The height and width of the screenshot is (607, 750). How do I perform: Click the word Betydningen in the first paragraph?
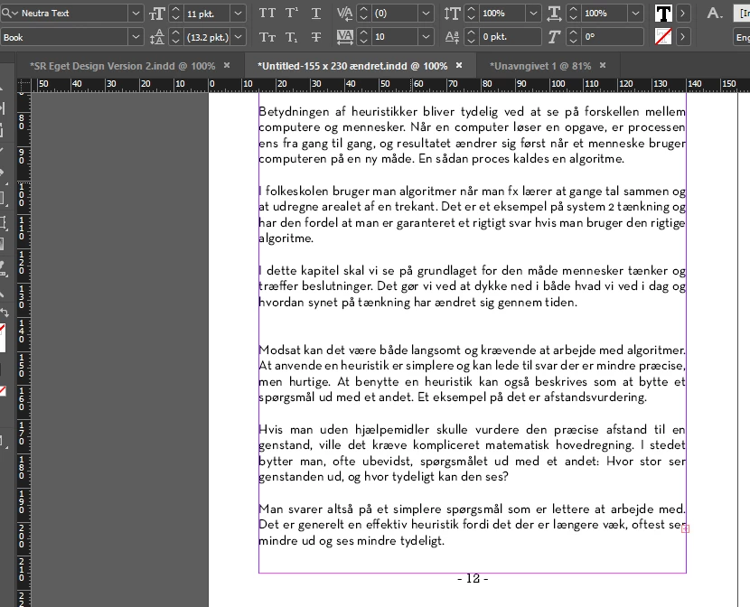(294, 112)
